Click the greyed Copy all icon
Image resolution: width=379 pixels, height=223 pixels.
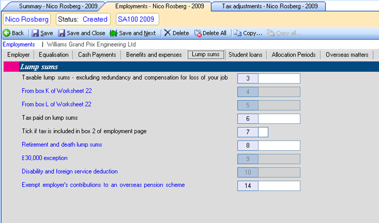point(270,33)
